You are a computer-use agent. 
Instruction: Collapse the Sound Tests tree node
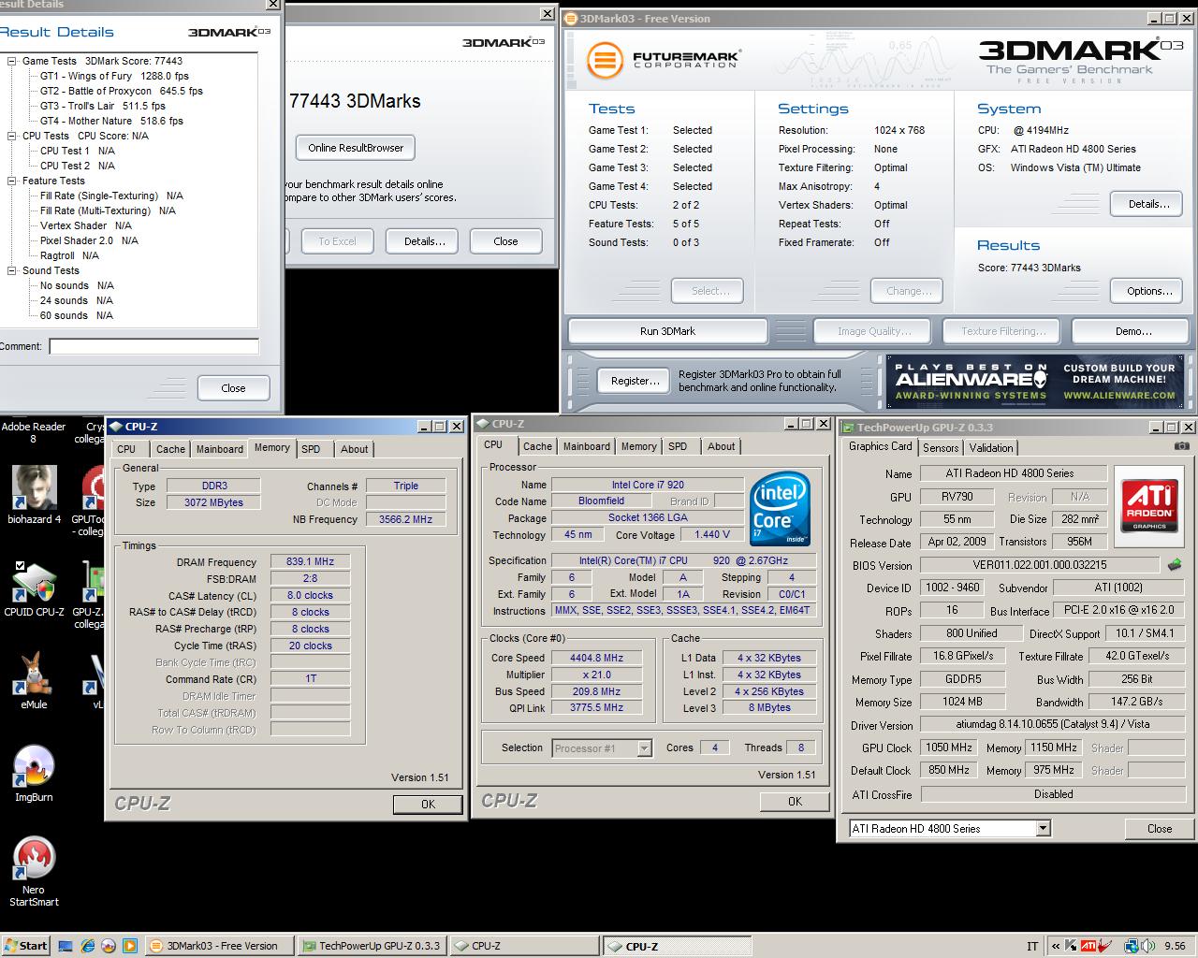click(x=12, y=270)
